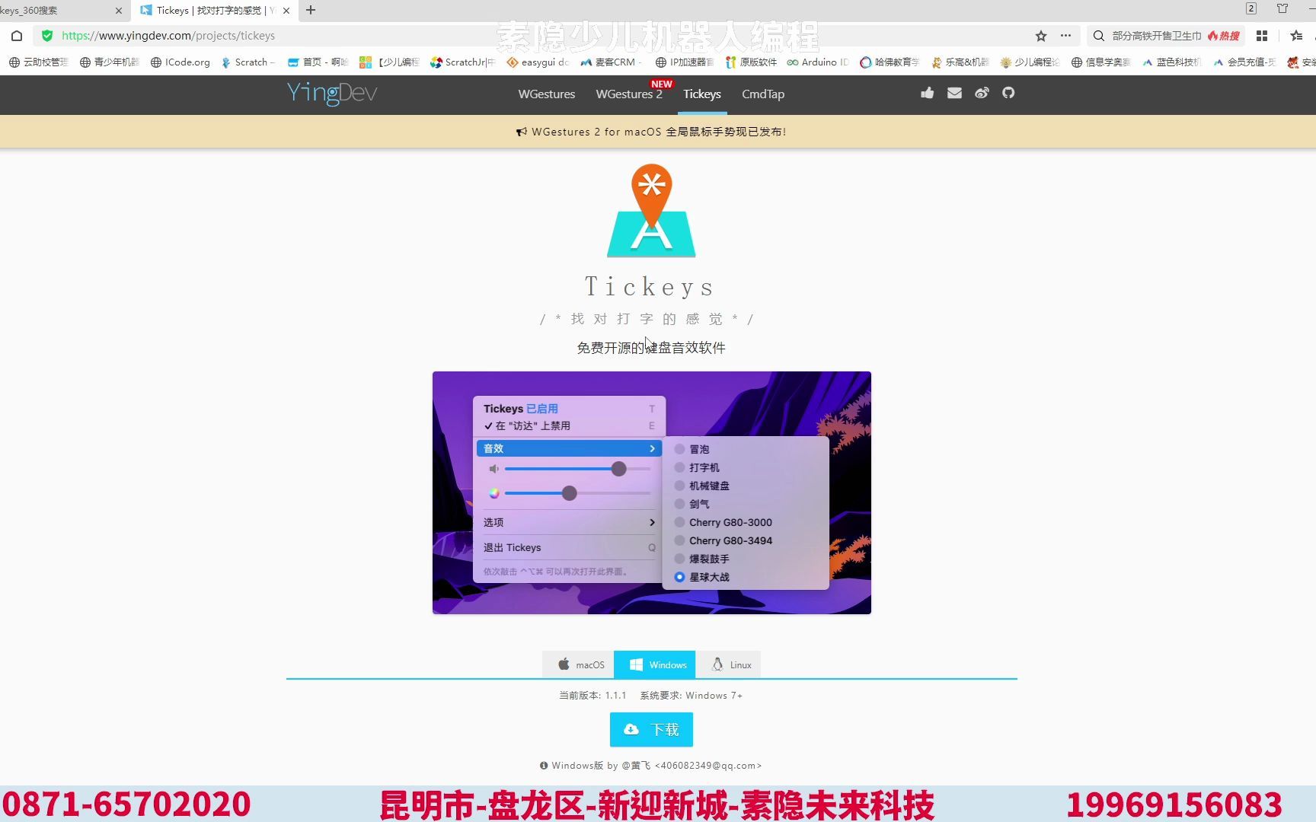Open the skin shirt icon
This screenshot has width=1316, height=822.
pos(1282,8)
